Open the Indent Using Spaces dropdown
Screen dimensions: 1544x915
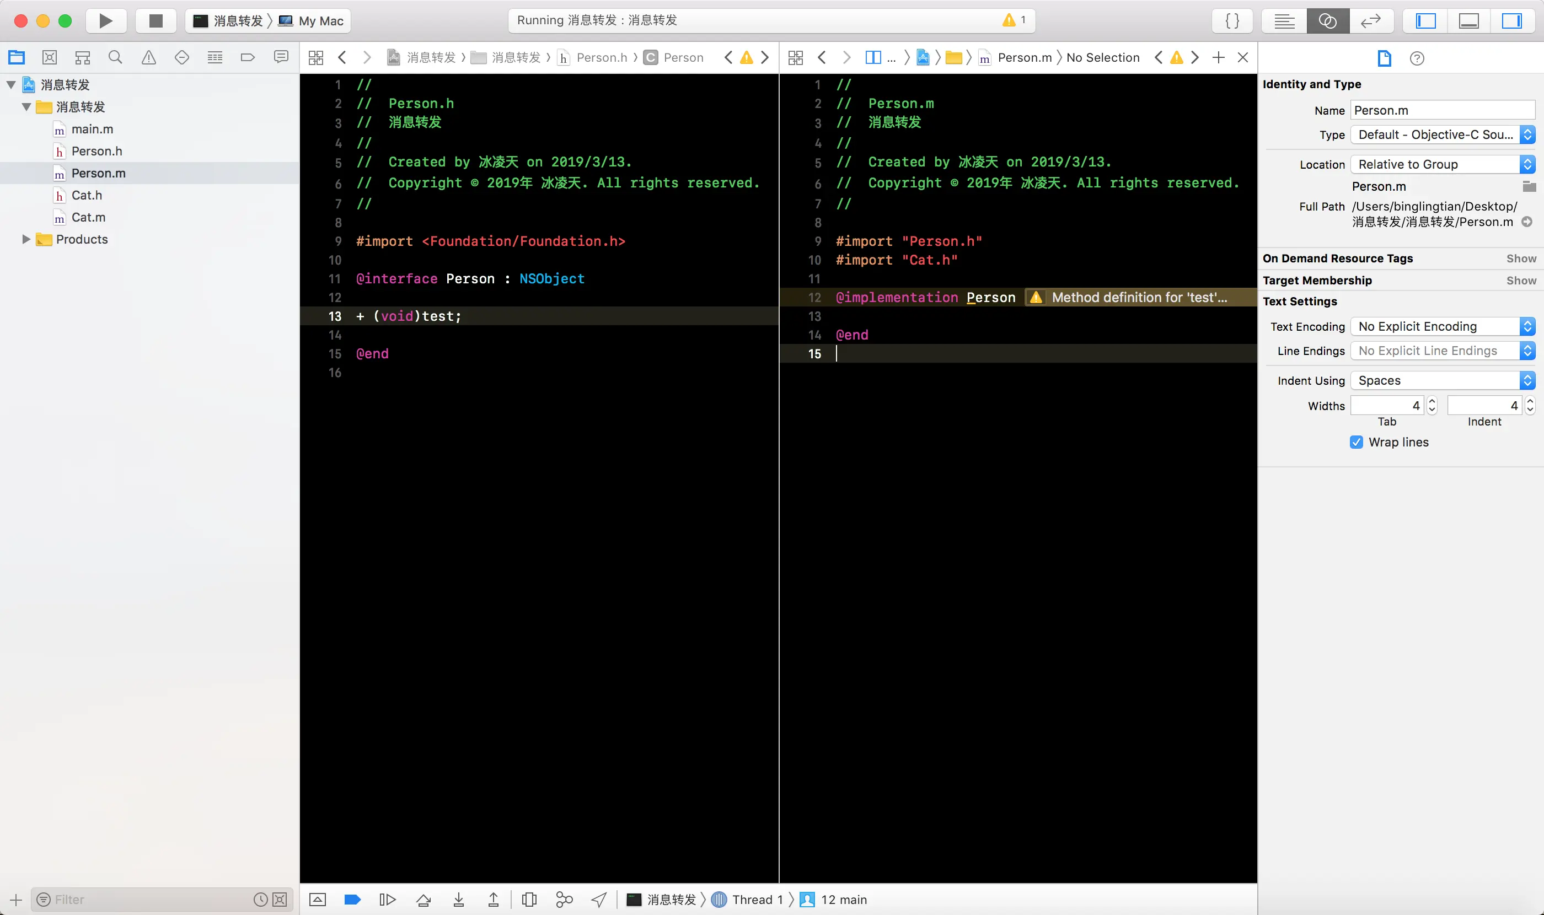[x=1442, y=380]
